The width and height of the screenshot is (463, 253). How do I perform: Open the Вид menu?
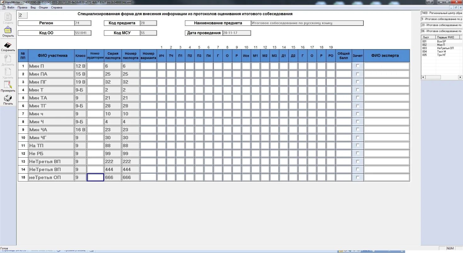point(33,7)
